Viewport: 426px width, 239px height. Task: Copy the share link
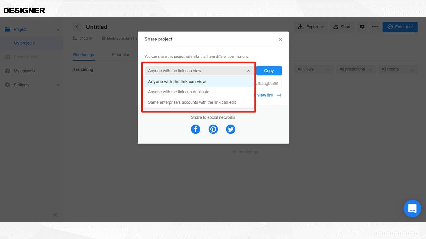[x=269, y=71]
